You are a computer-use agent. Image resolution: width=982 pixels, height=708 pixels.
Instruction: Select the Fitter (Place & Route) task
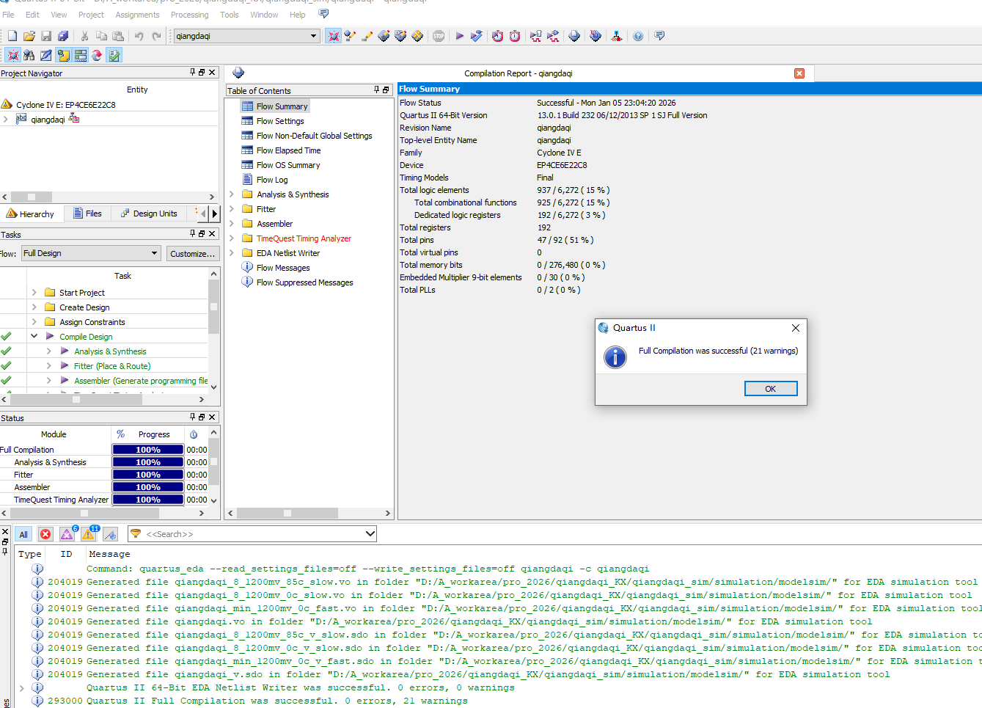pyautogui.click(x=112, y=366)
